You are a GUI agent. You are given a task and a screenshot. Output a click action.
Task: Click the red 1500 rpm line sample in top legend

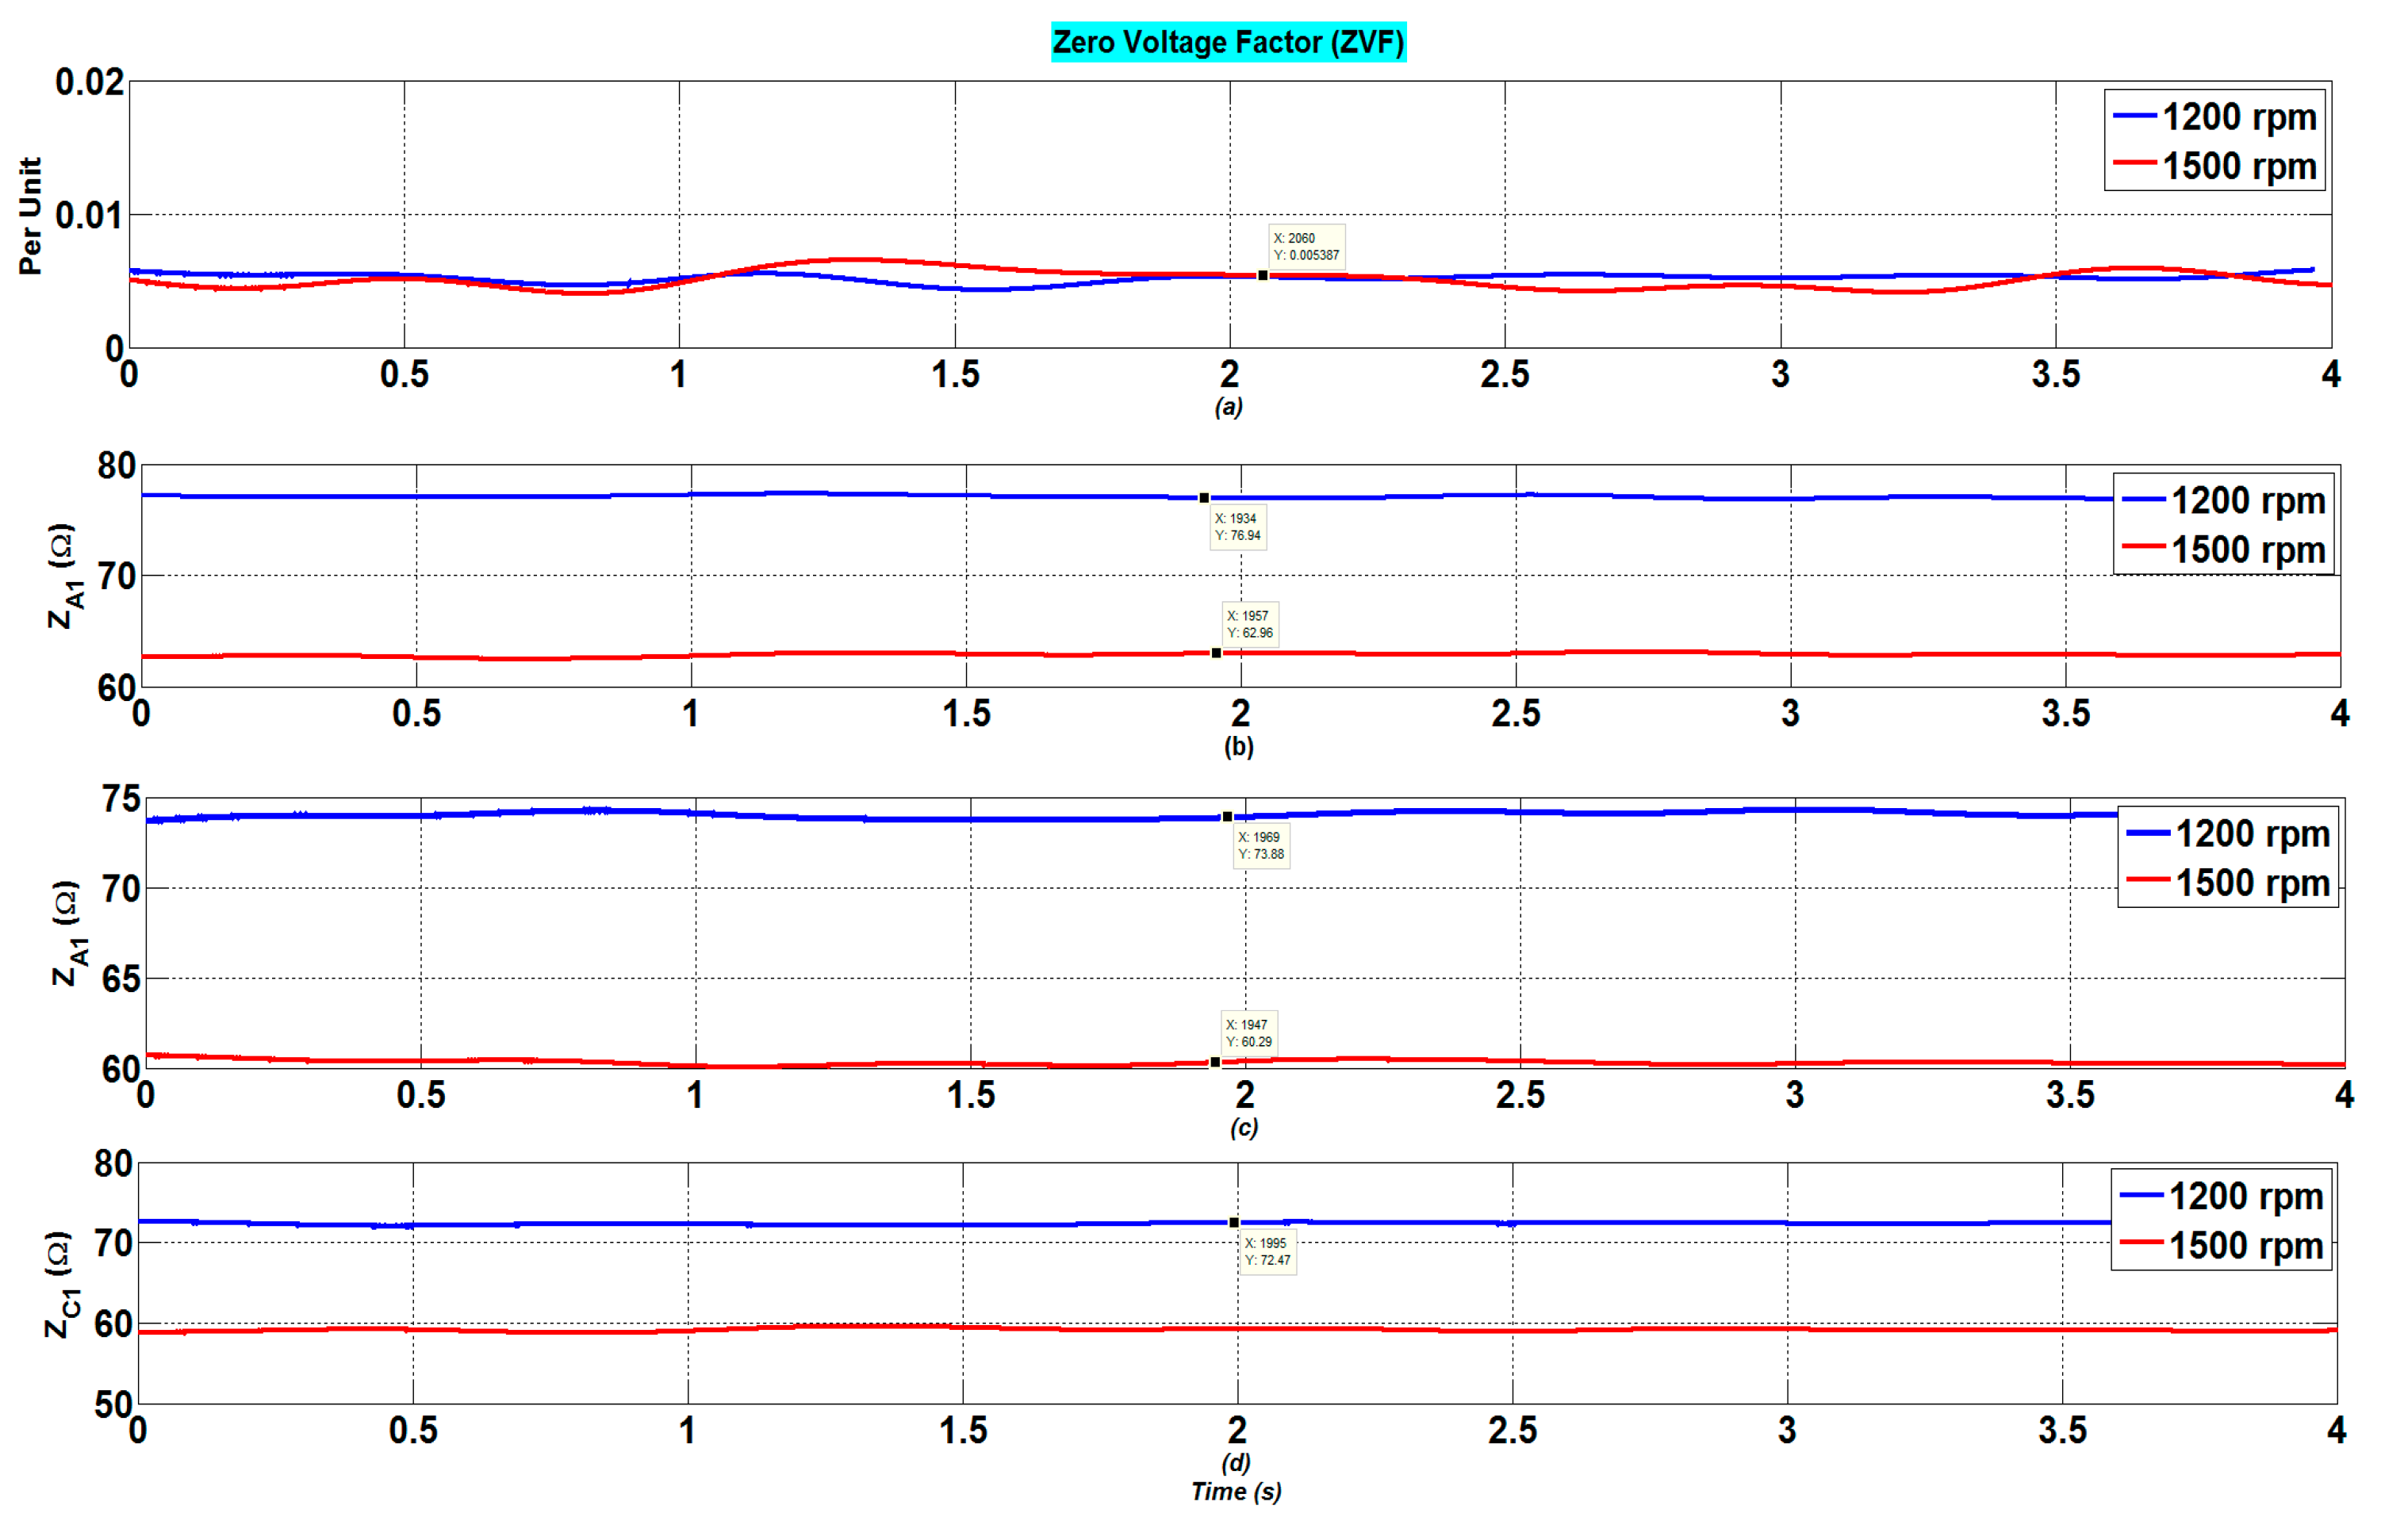click(2135, 164)
